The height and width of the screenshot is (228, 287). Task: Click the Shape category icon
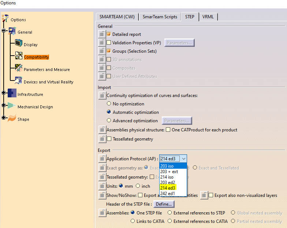(x=12, y=118)
